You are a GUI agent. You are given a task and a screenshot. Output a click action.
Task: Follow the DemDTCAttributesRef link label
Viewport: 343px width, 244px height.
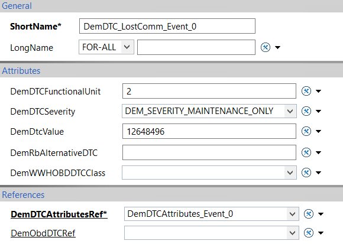click(59, 214)
